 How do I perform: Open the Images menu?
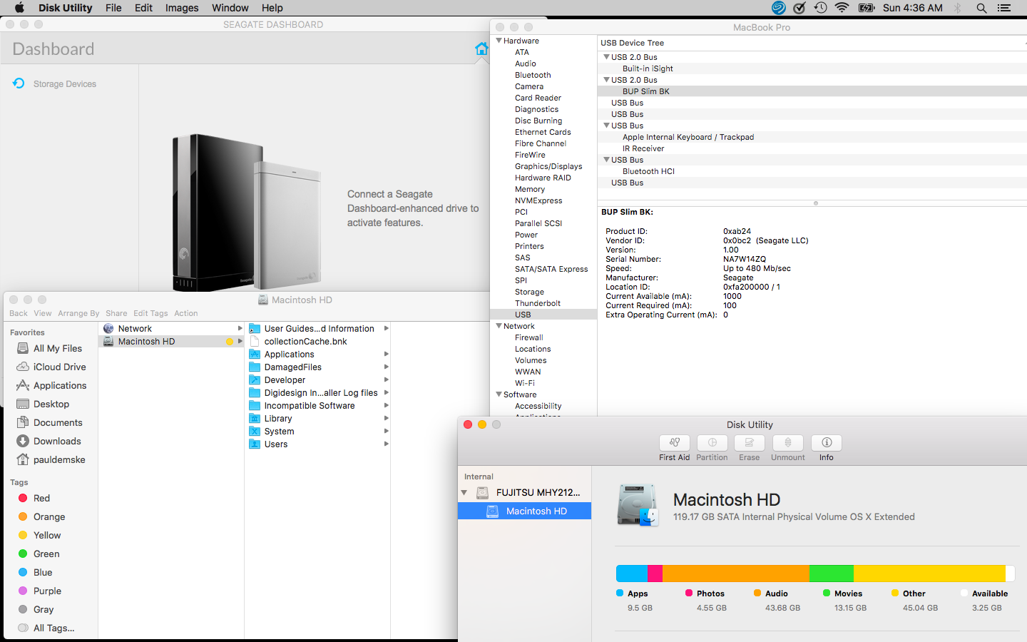click(x=182, y=8)
